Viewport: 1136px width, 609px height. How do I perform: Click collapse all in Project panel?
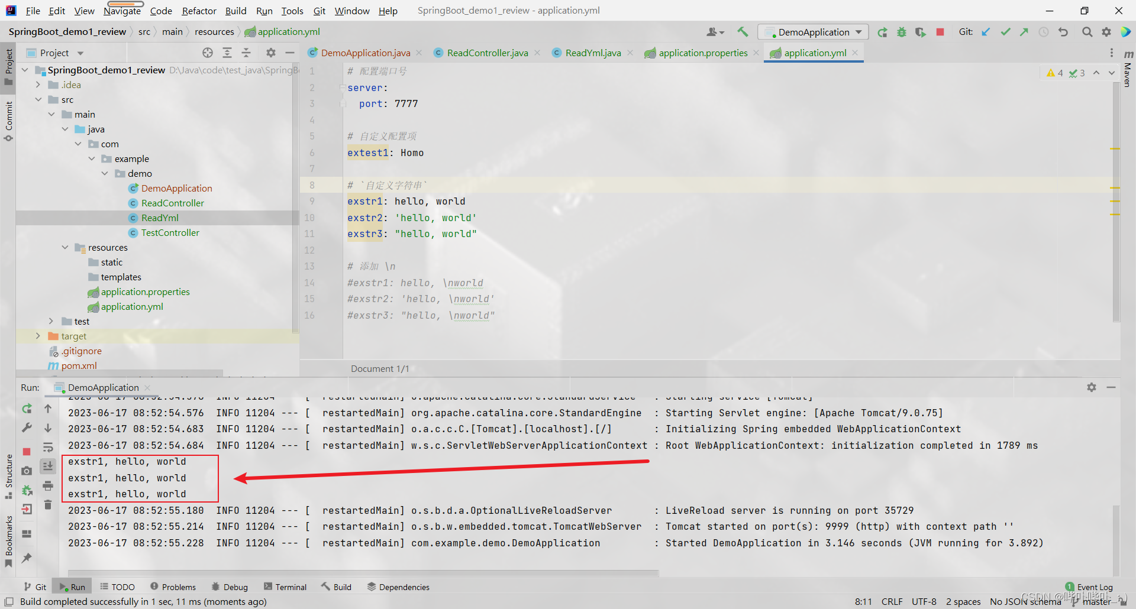pos(246,53)
